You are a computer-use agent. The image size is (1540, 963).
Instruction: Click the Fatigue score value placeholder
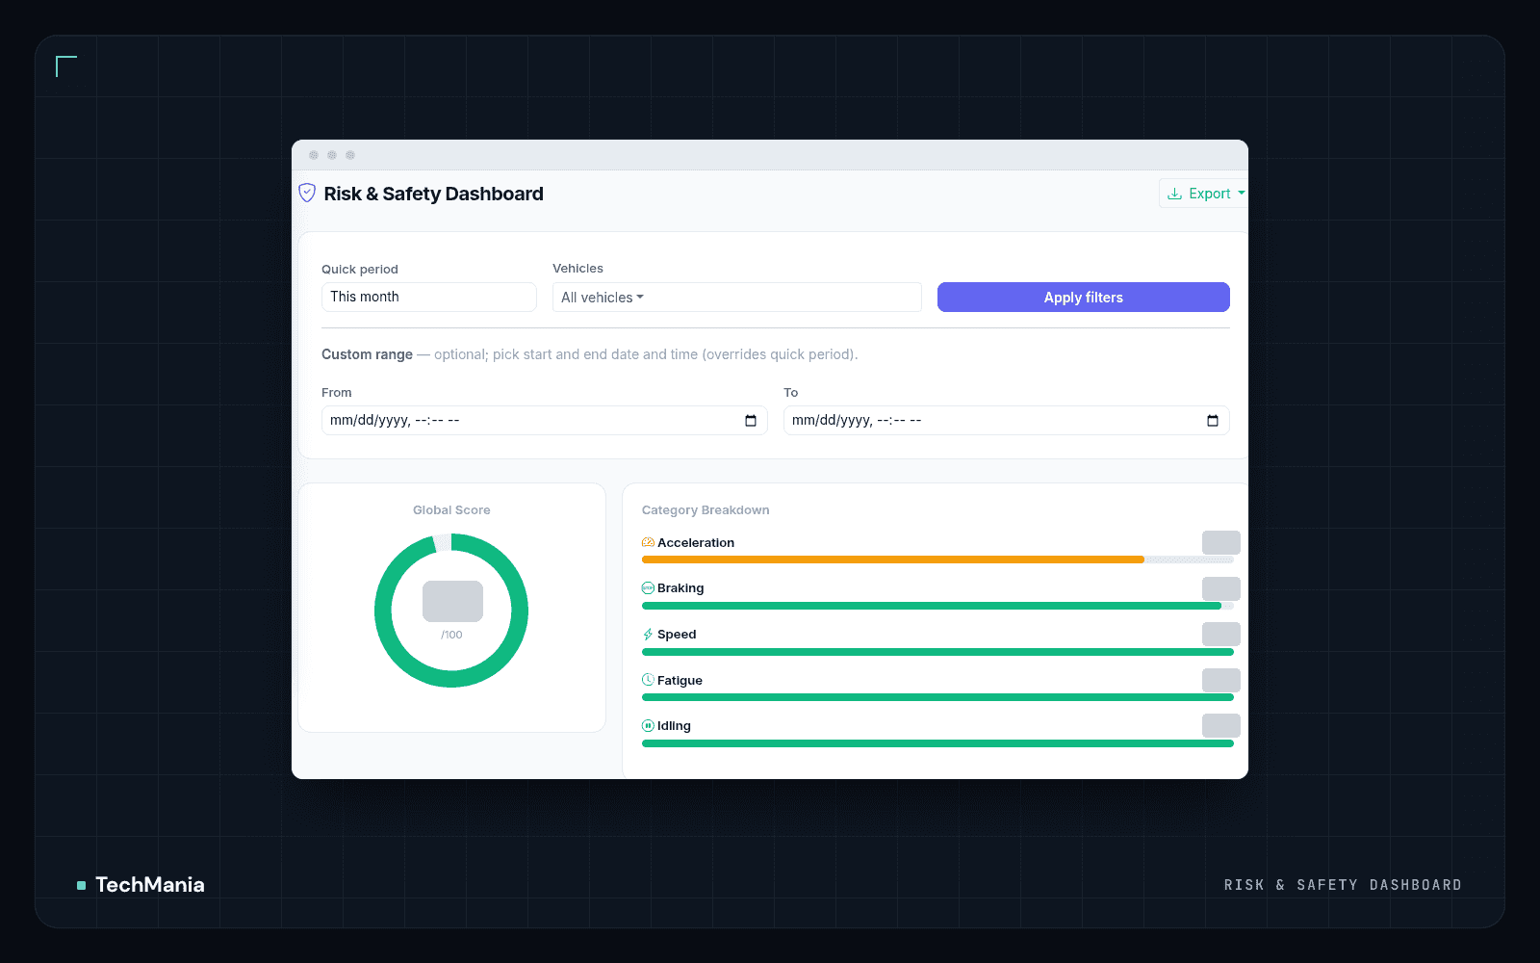click(x=1221, y=680)
